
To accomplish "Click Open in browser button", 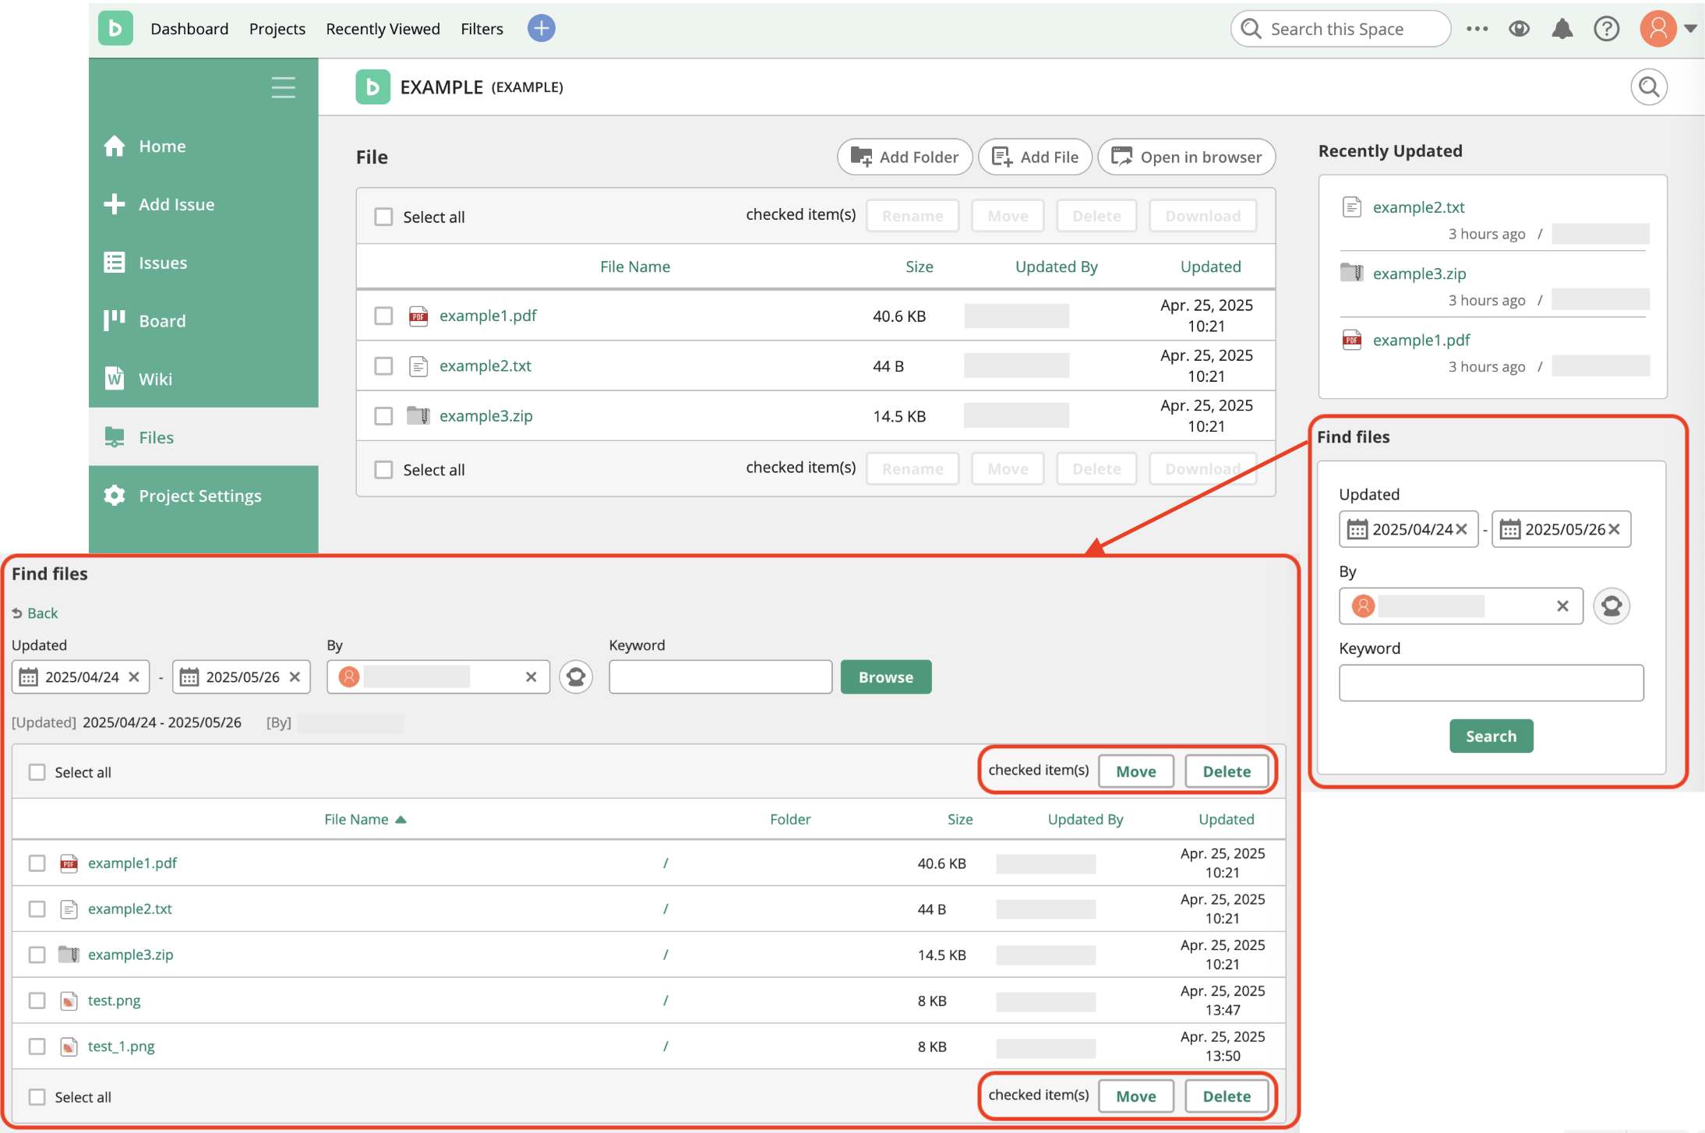I will click(x=1186, y=157).
